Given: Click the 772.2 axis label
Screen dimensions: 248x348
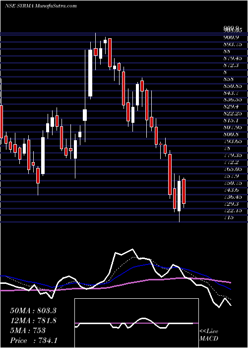Looking at the screenshot, I should [232, 162].
